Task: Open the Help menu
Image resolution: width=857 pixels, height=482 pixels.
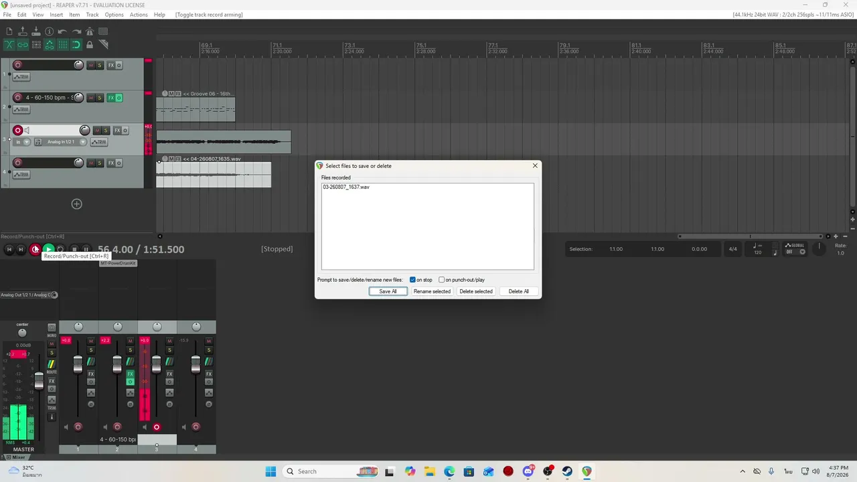Action: click(x=159, y=15)
